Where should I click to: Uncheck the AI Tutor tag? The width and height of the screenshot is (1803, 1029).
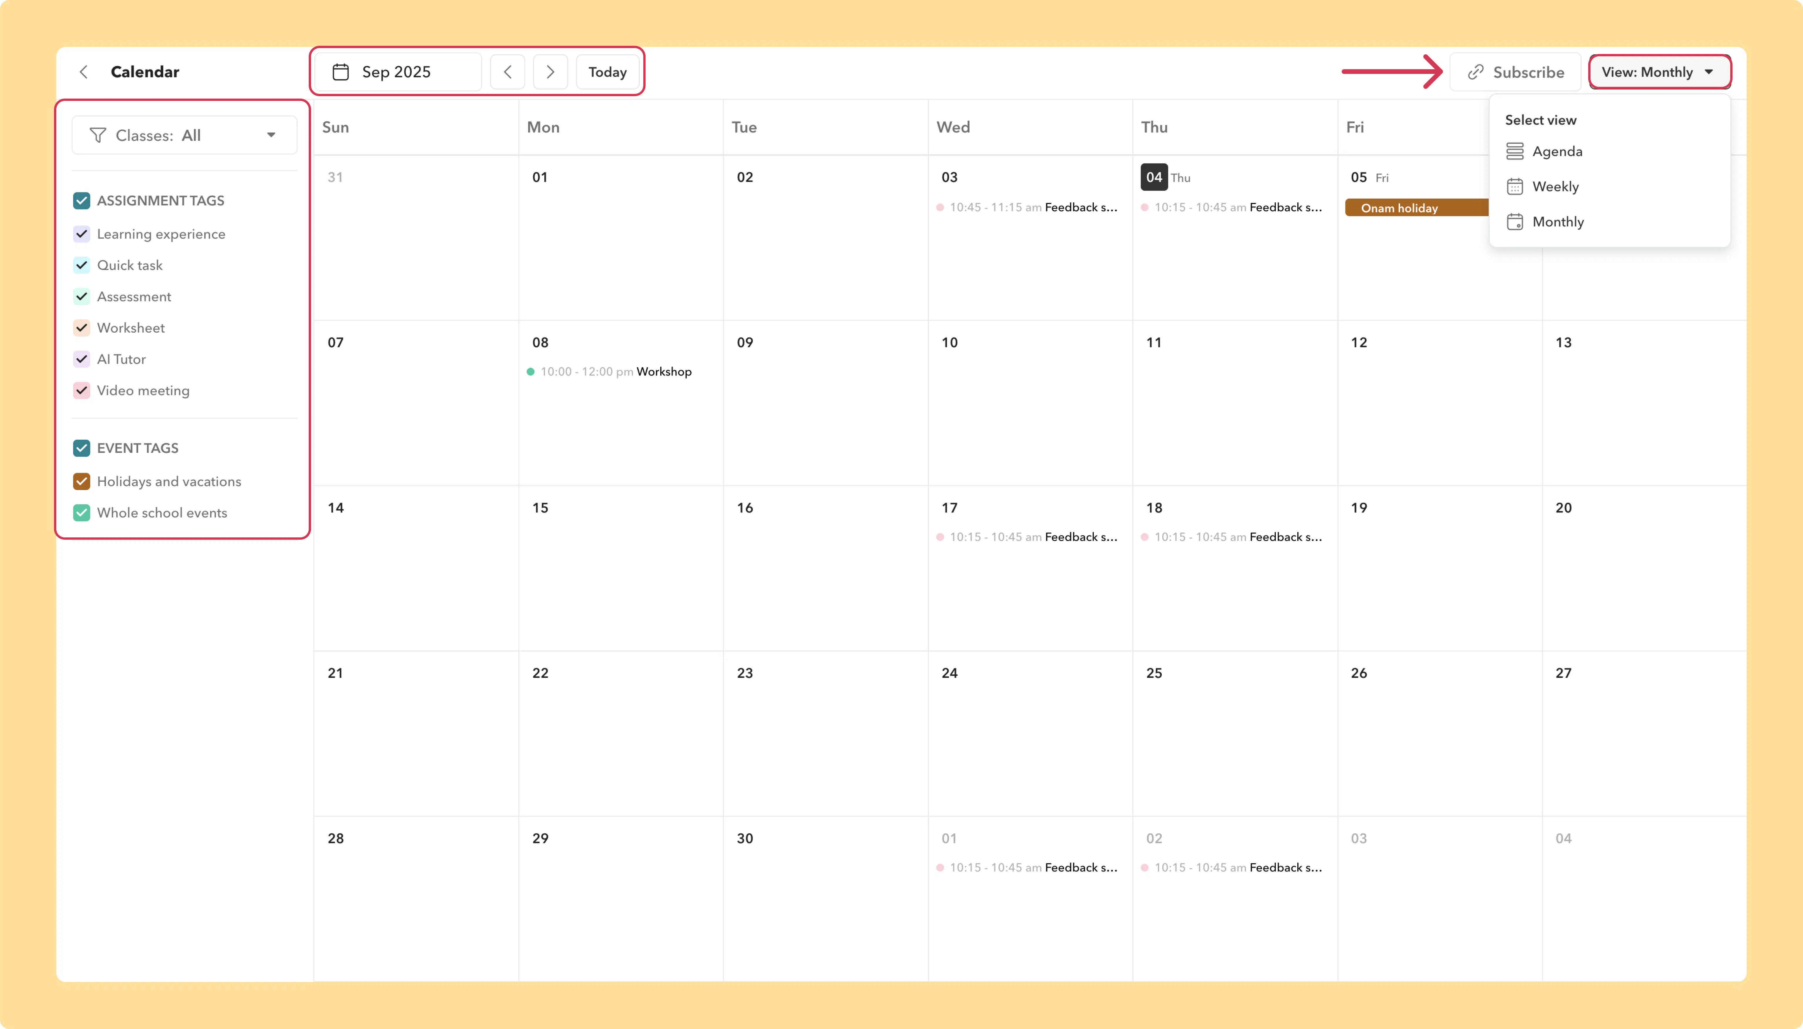click(82, 359)
